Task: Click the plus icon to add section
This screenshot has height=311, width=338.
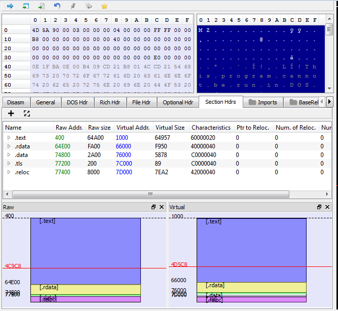Action: [x=11, y=113]
